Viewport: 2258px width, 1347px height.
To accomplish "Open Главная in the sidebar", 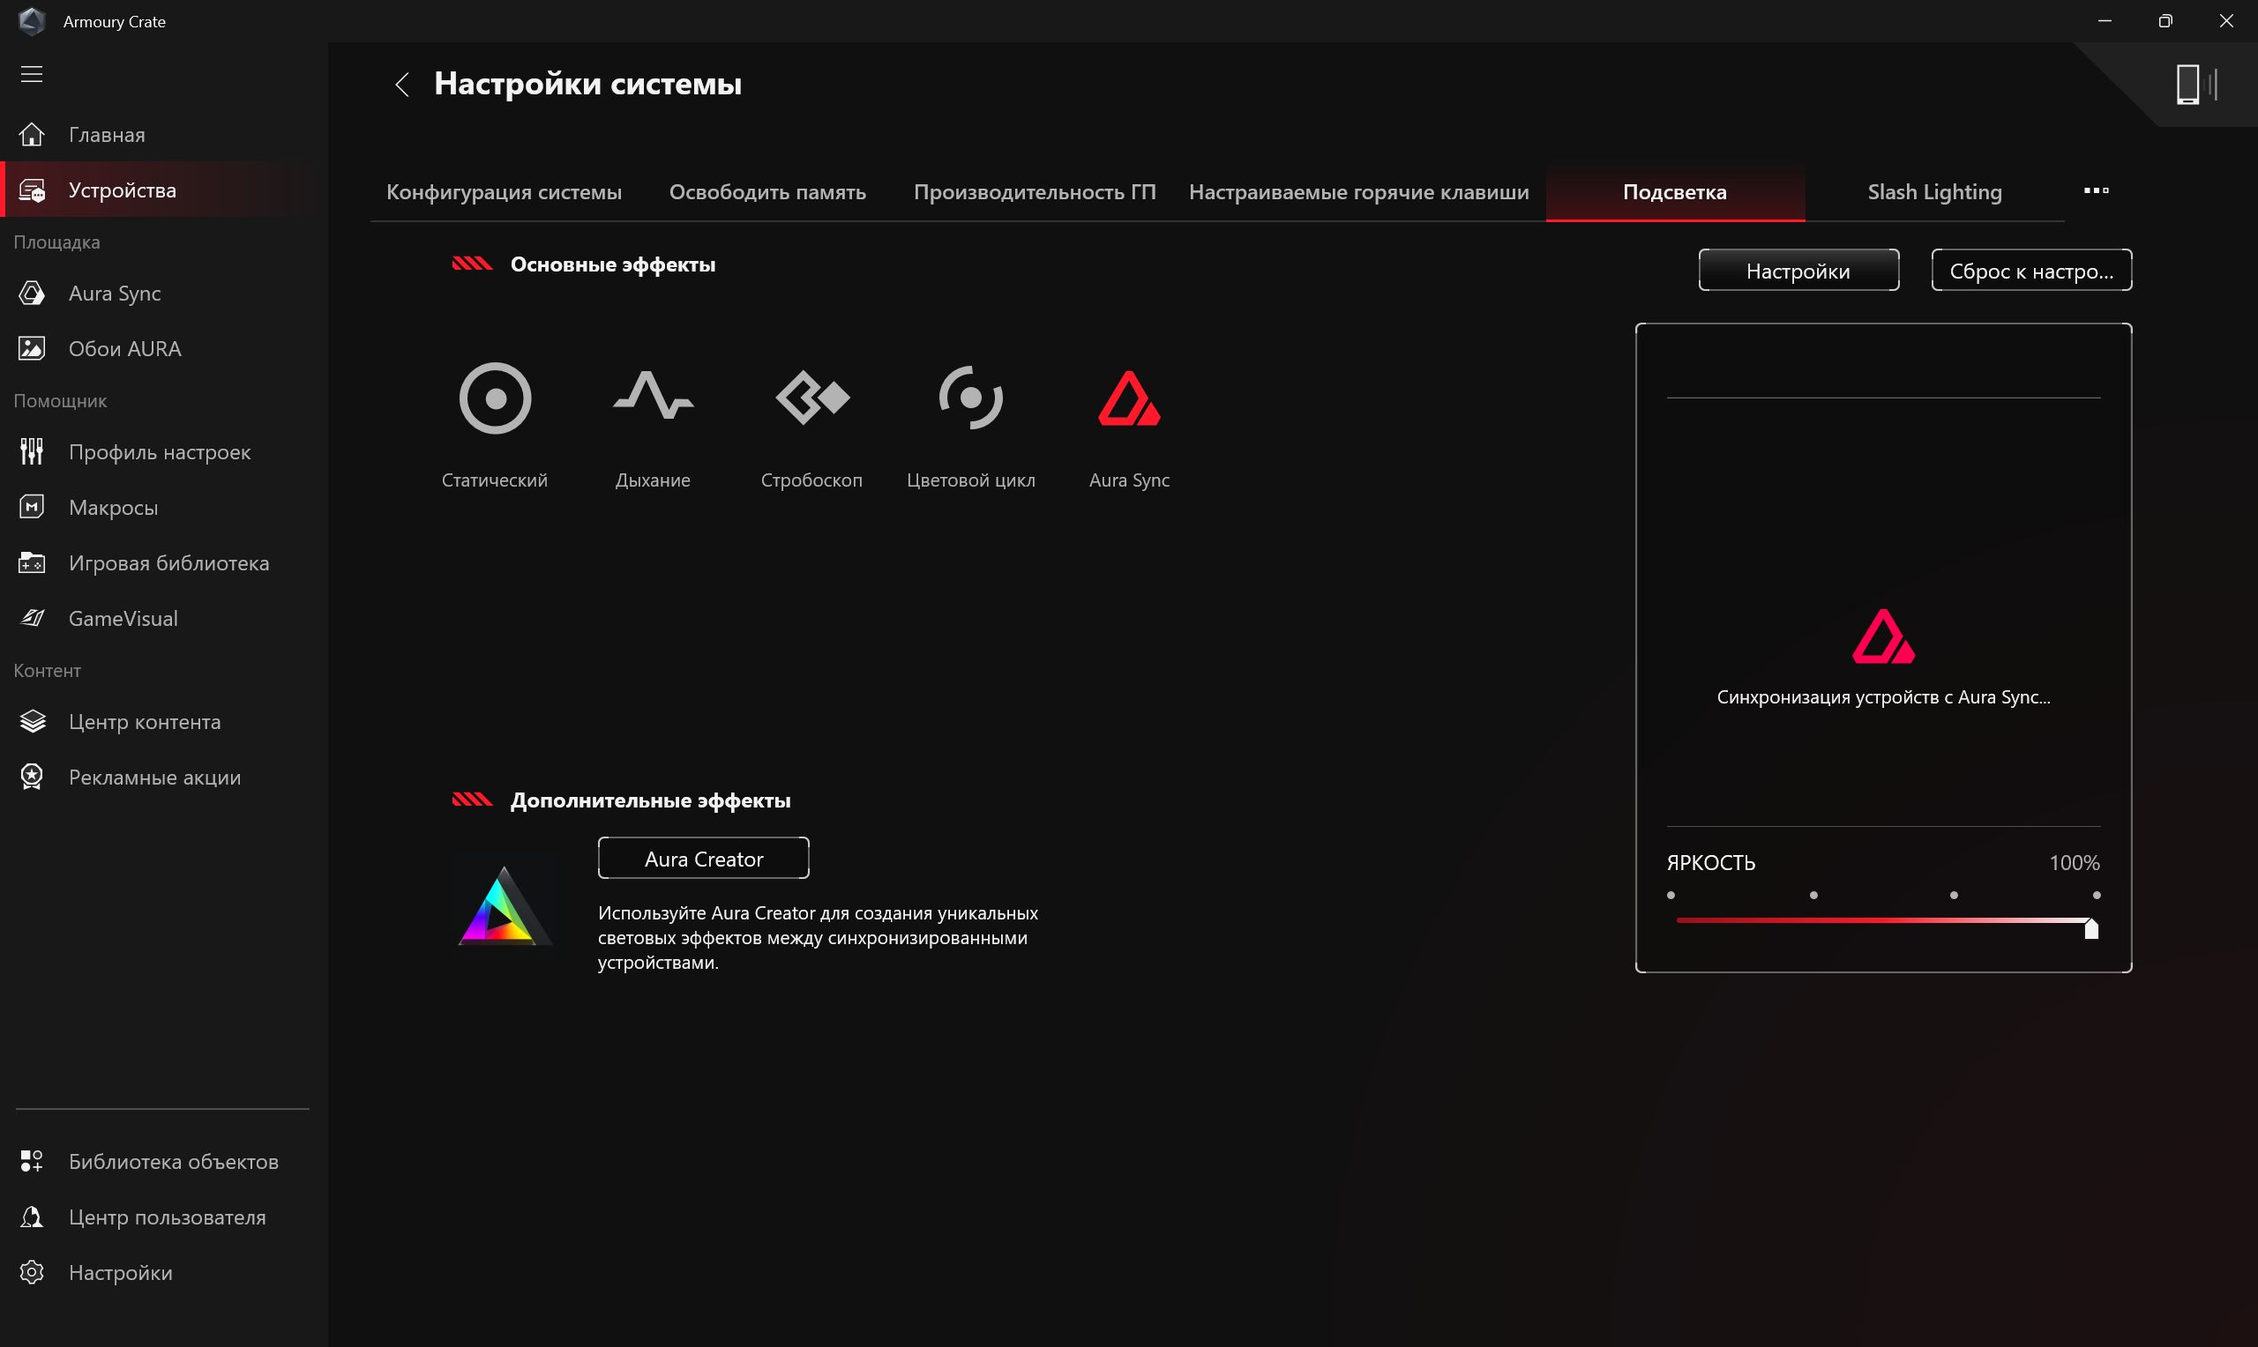I will tap(106, 134).
